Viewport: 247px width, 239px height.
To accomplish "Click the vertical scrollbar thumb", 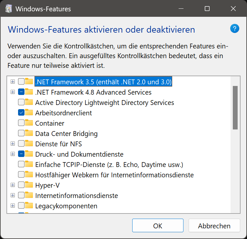I will [x=235, y=107].
